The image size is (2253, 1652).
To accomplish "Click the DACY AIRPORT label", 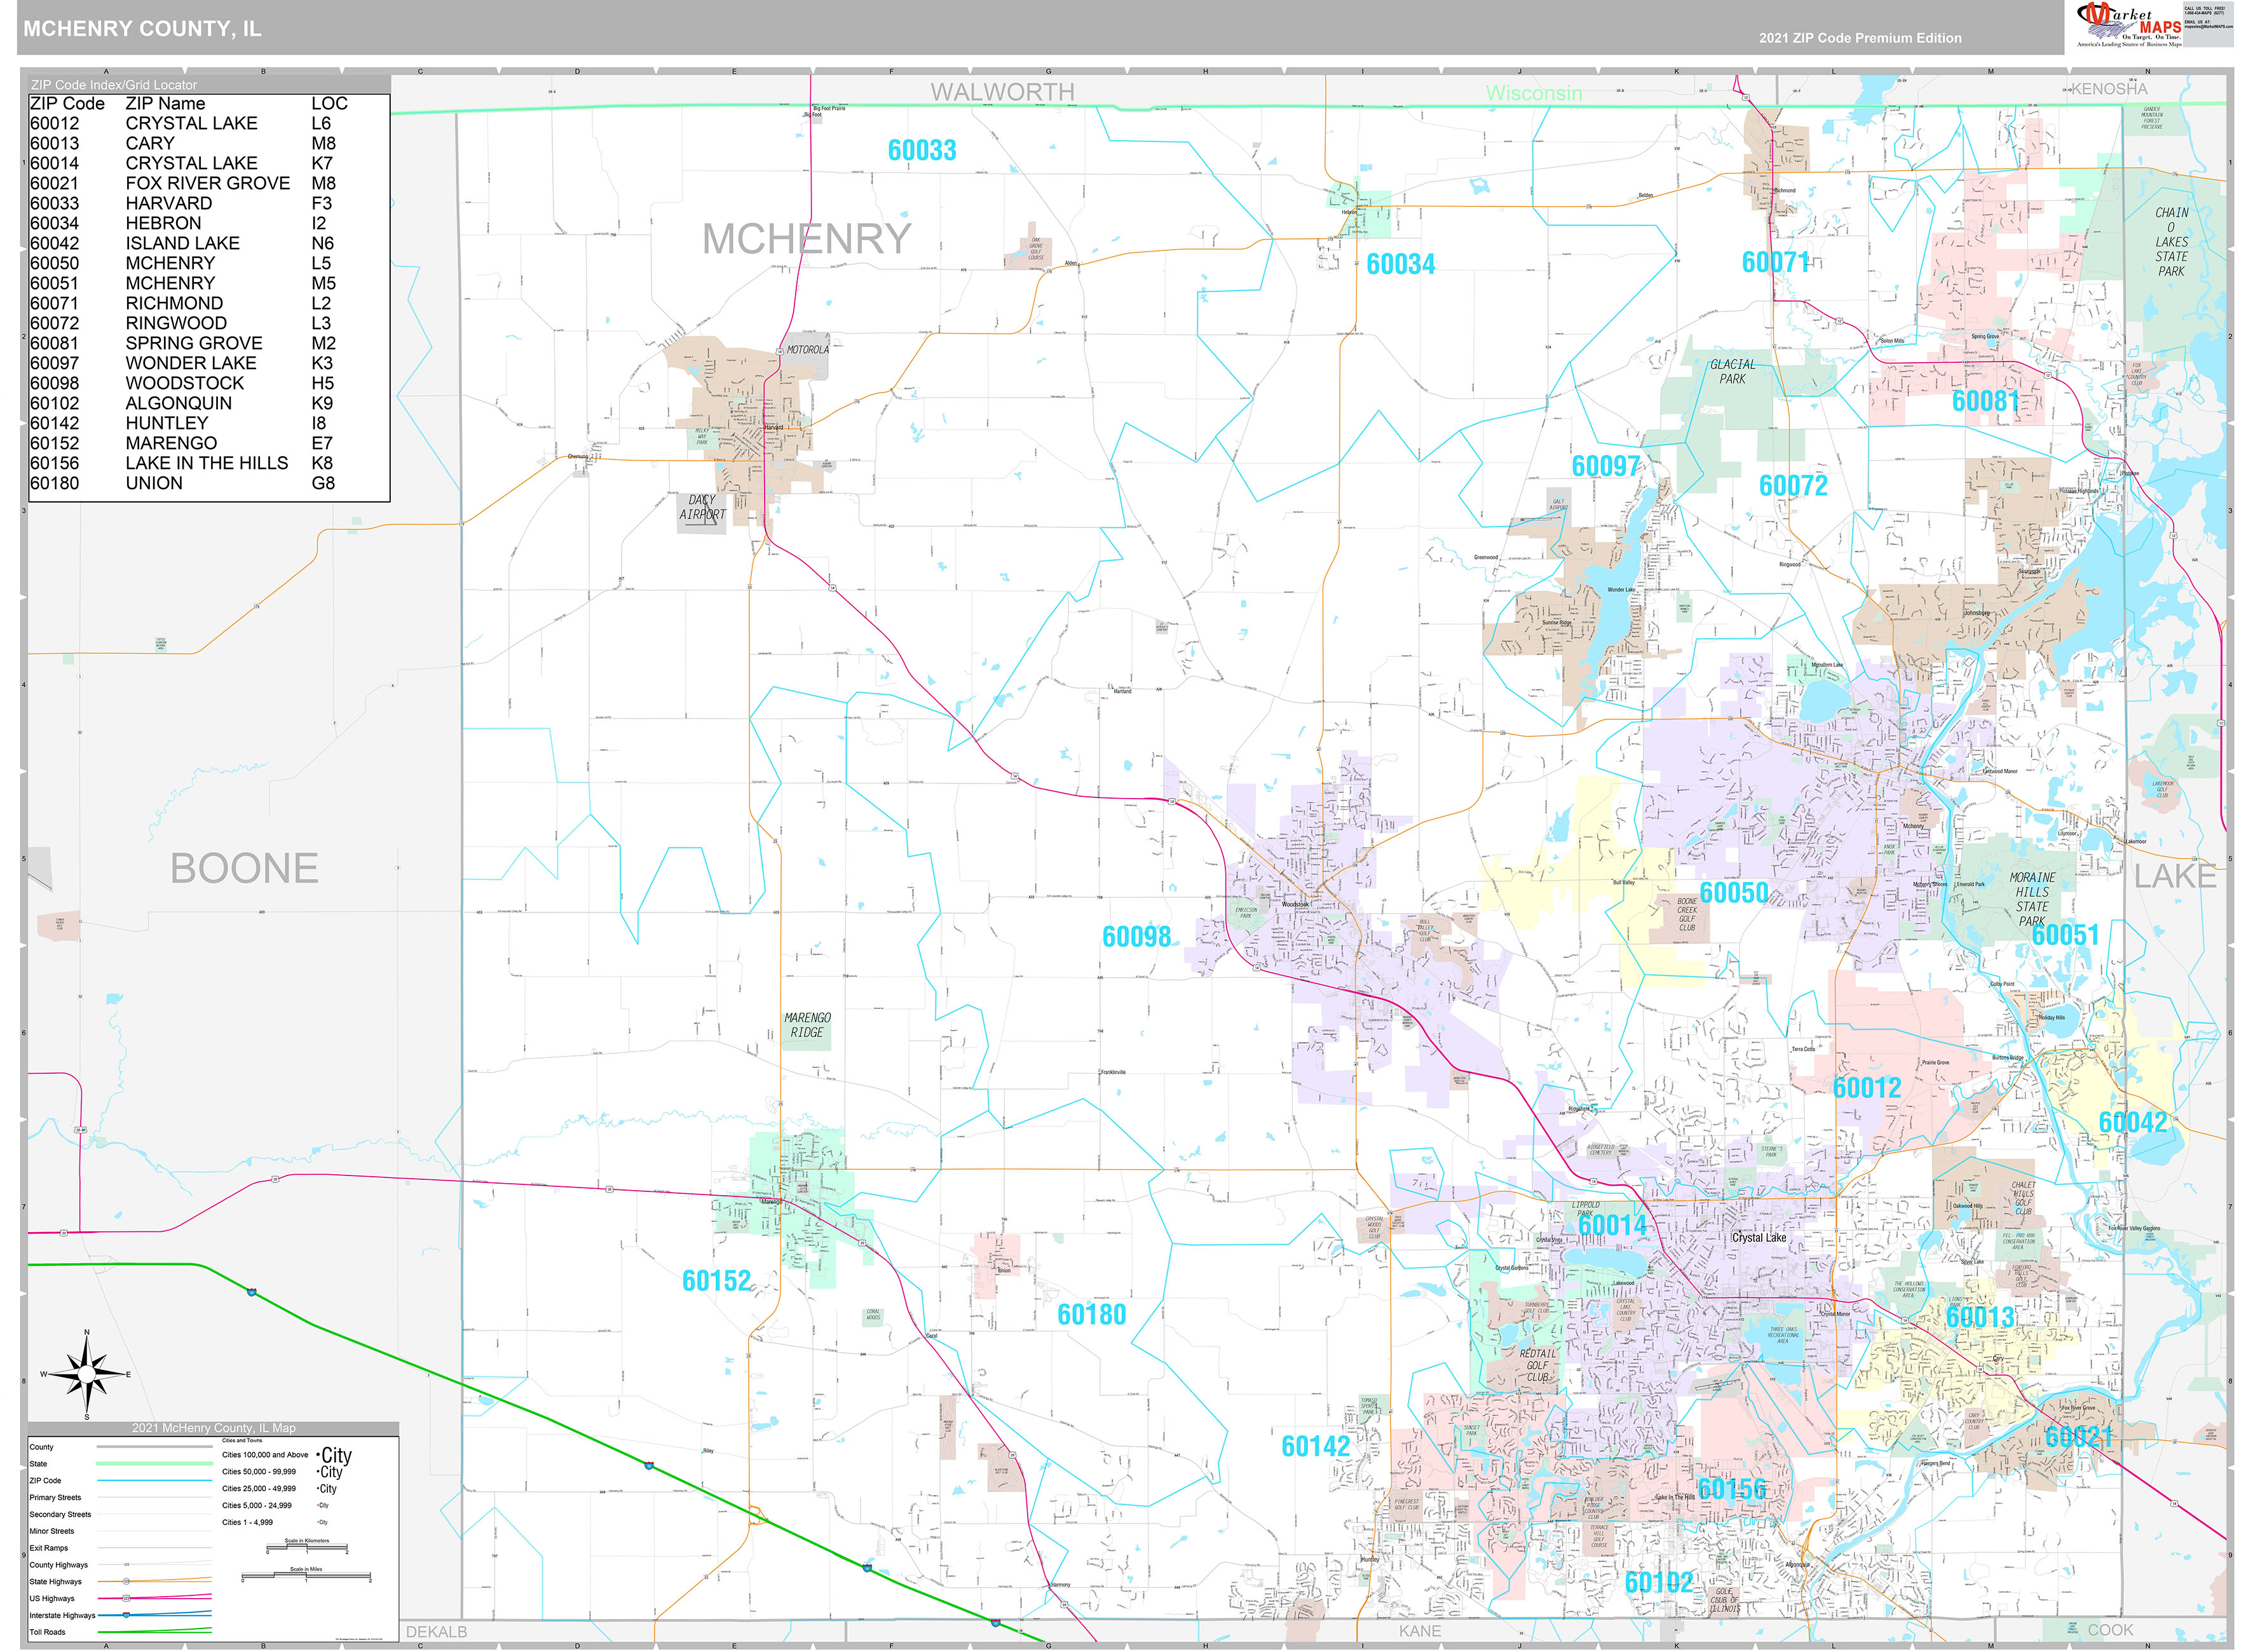I will pyautogui.click(x=702, y=507).
